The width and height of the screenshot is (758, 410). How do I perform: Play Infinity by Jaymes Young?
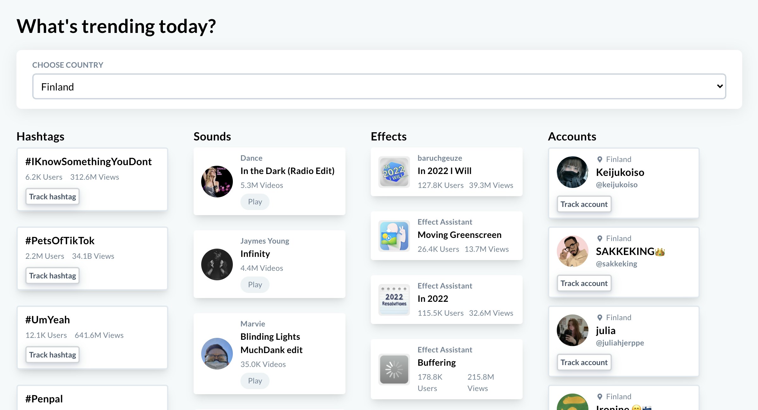[255, 285]
